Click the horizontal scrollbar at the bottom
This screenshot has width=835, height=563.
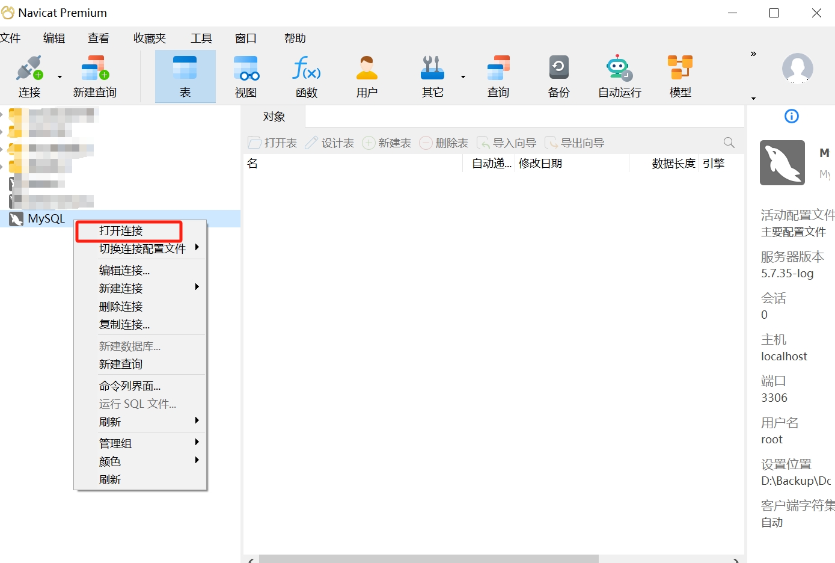pyautogui.click(x=421, y=558)
